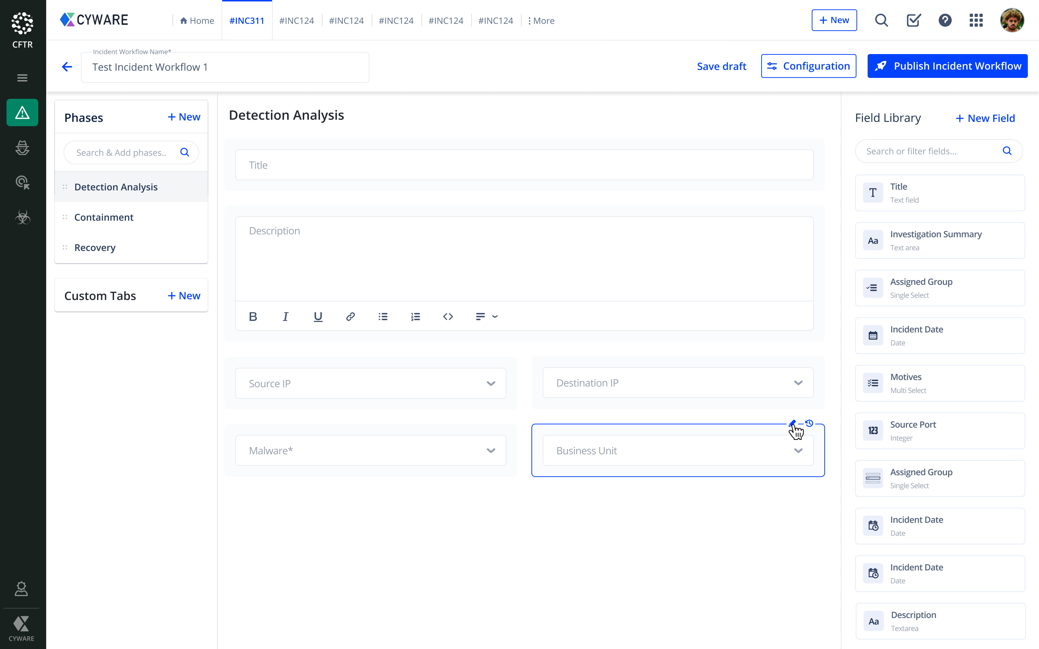Click history icon on Business Unit field
This screenshot has width=1039, height=649.
(x=809, y=423)
